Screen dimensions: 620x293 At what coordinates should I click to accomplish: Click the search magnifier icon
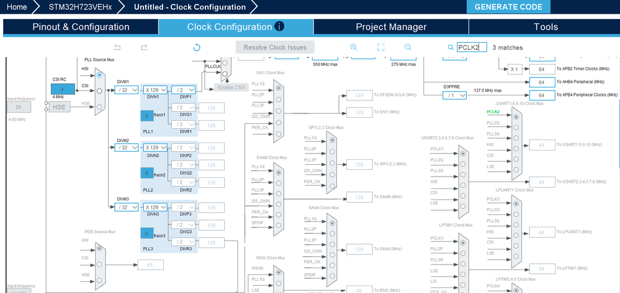pos(451,47)
